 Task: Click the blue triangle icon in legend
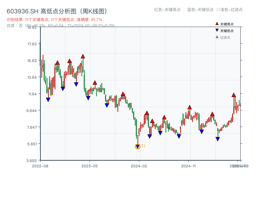(x=217, y=30)
